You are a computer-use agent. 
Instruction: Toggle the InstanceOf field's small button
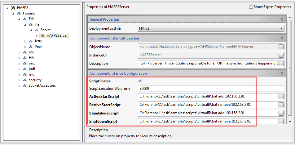[x=281, y=55]
